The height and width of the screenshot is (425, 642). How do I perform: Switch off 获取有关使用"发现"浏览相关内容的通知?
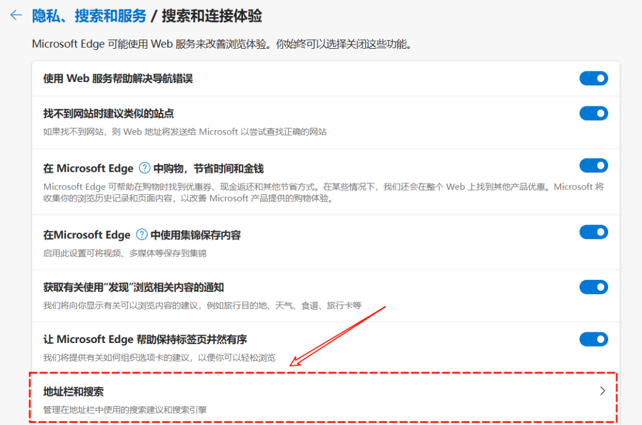593,287
